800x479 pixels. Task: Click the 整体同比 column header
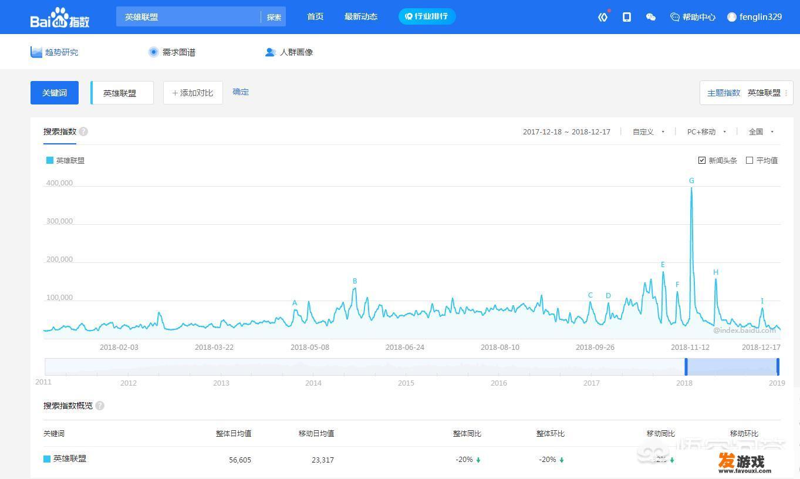pos(467,433)
